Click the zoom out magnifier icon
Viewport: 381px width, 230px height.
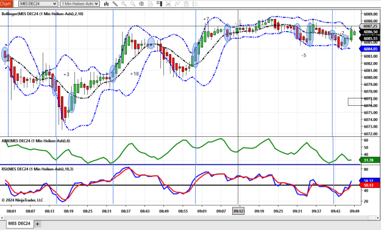pyautogui.click(x=133, y=4)
